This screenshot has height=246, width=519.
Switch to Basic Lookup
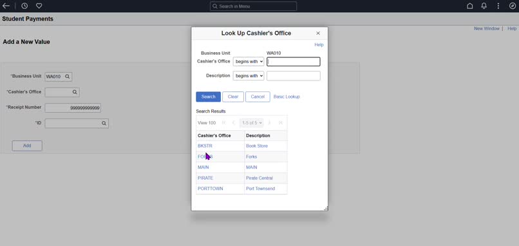[287, 97]
